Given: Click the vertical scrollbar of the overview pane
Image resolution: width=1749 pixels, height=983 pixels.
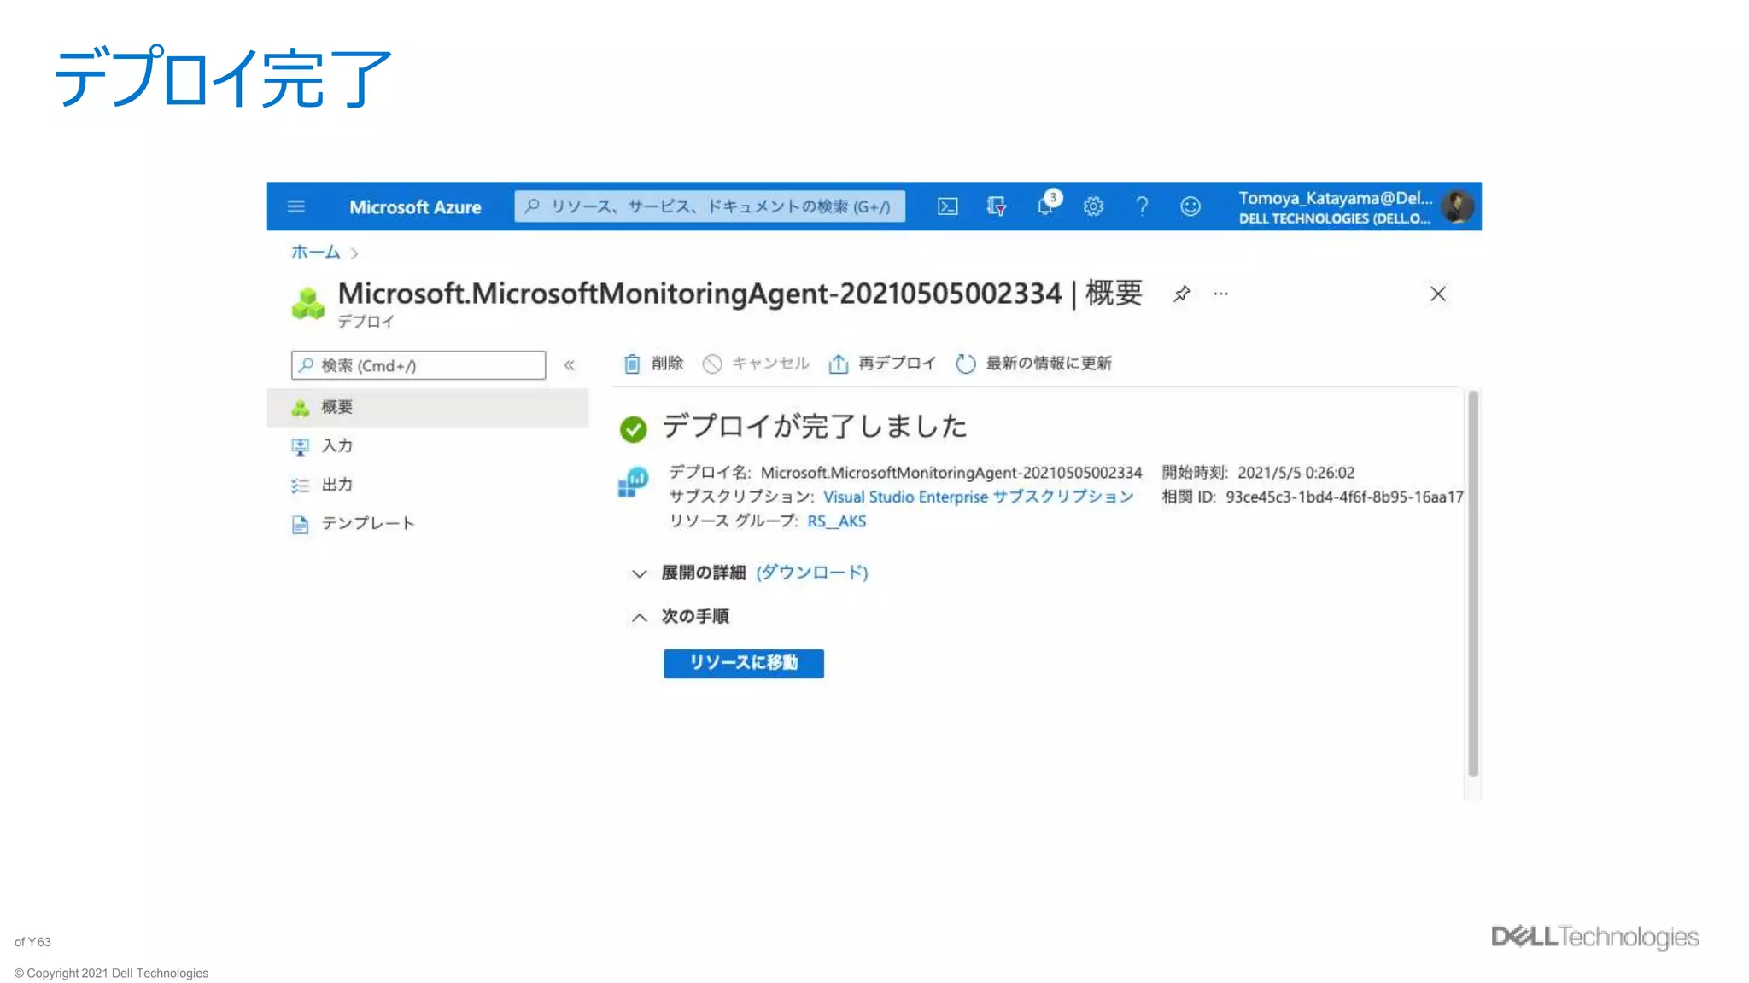Looking at the screenshot, I should pyautogui.click(x=1473, y=583).
